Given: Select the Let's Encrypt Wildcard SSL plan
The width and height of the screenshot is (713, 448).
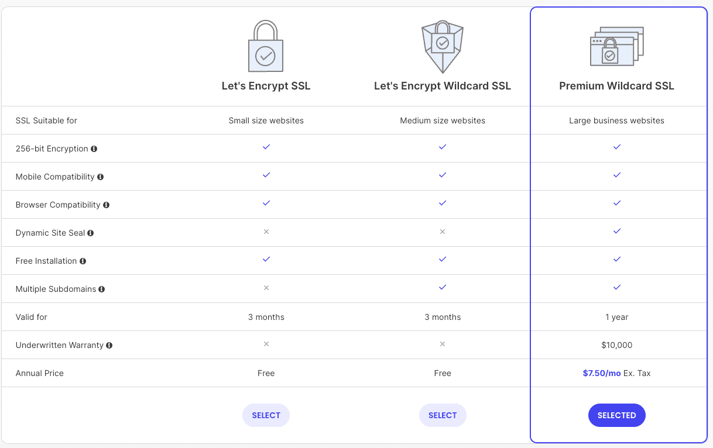Looking at the screenshot, I should (x=443, y=415).
